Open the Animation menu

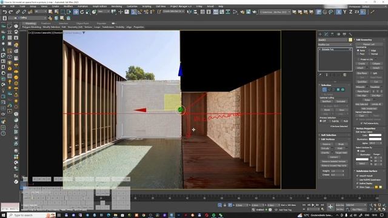tap(82, 7)
